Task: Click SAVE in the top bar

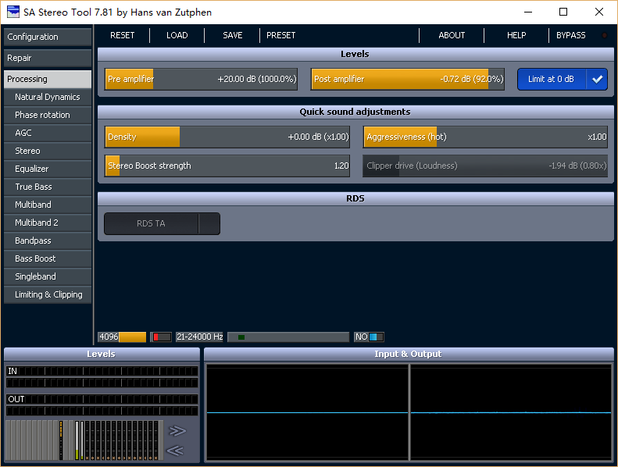Action: (233, 35)
